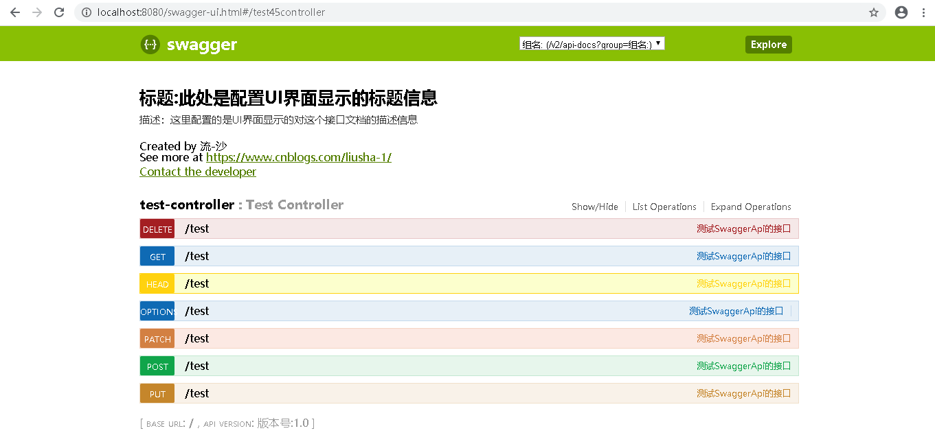Click the DELETE row description 测试SwaggerApi的接口

(744, 229)
